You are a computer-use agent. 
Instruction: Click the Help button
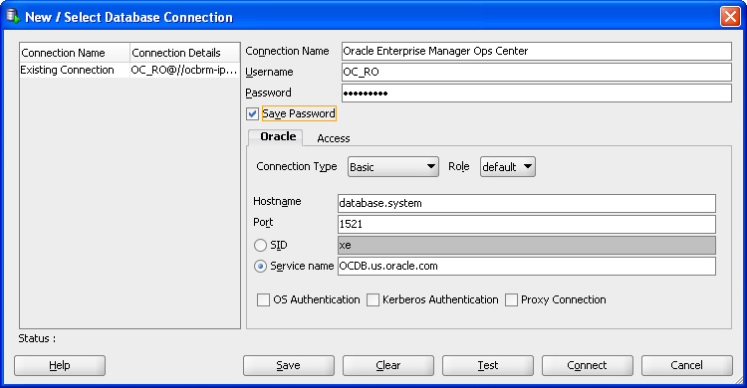pos(60,366)
